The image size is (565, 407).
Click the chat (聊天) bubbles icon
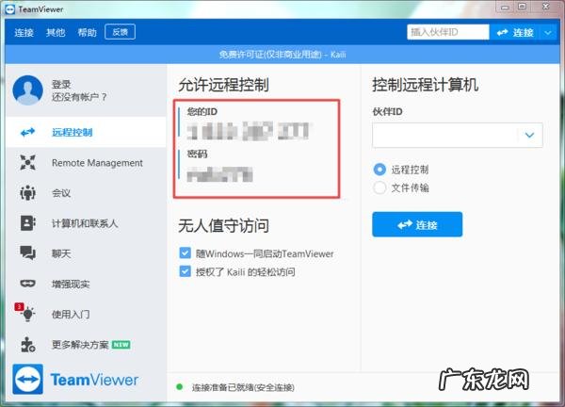(x=27, y=253)
